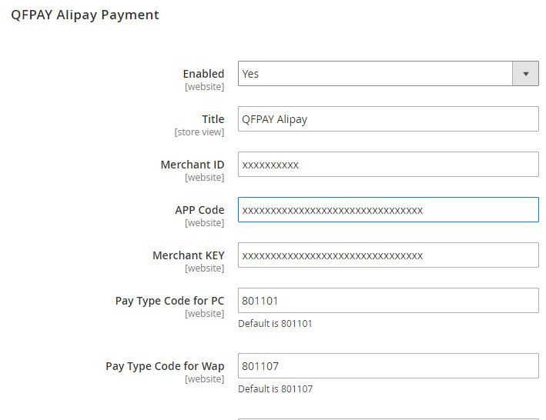The width and height of the screenshot is (546, 420).
Task: Click the Merchant ID label text
Action: (193, 165)
